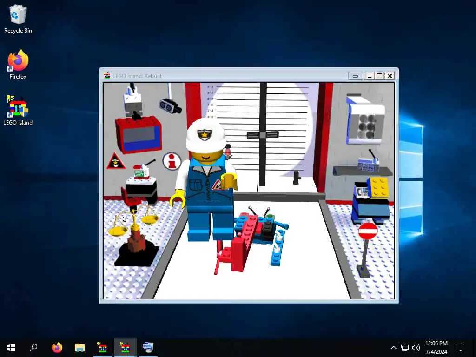Image resolution: width=476 pixels, height=357 pixels.
Task: Switch to the active LEGO Island taskbar item
Action: tap(125, 347)
